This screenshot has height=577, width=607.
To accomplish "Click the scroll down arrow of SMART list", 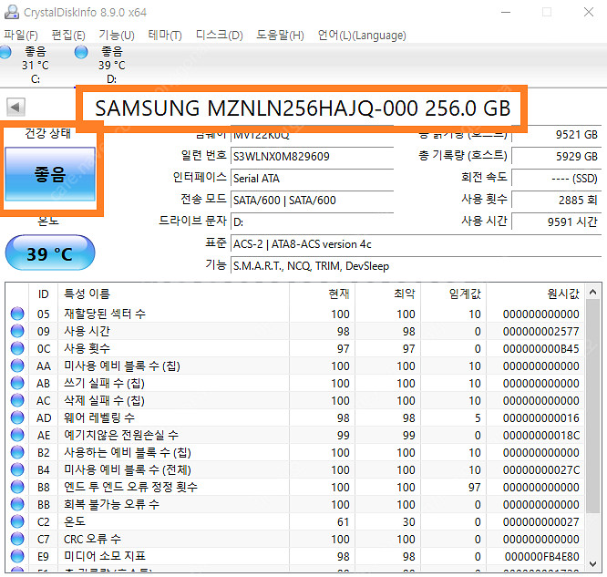I will pos(592,564).
